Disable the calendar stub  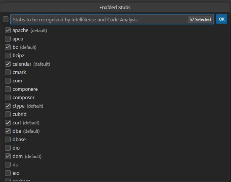click(x=8, y=64)
